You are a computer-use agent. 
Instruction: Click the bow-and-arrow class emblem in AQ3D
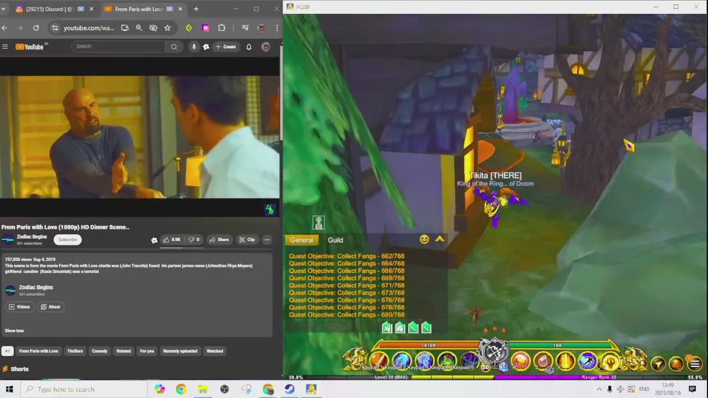coord(493,350)
